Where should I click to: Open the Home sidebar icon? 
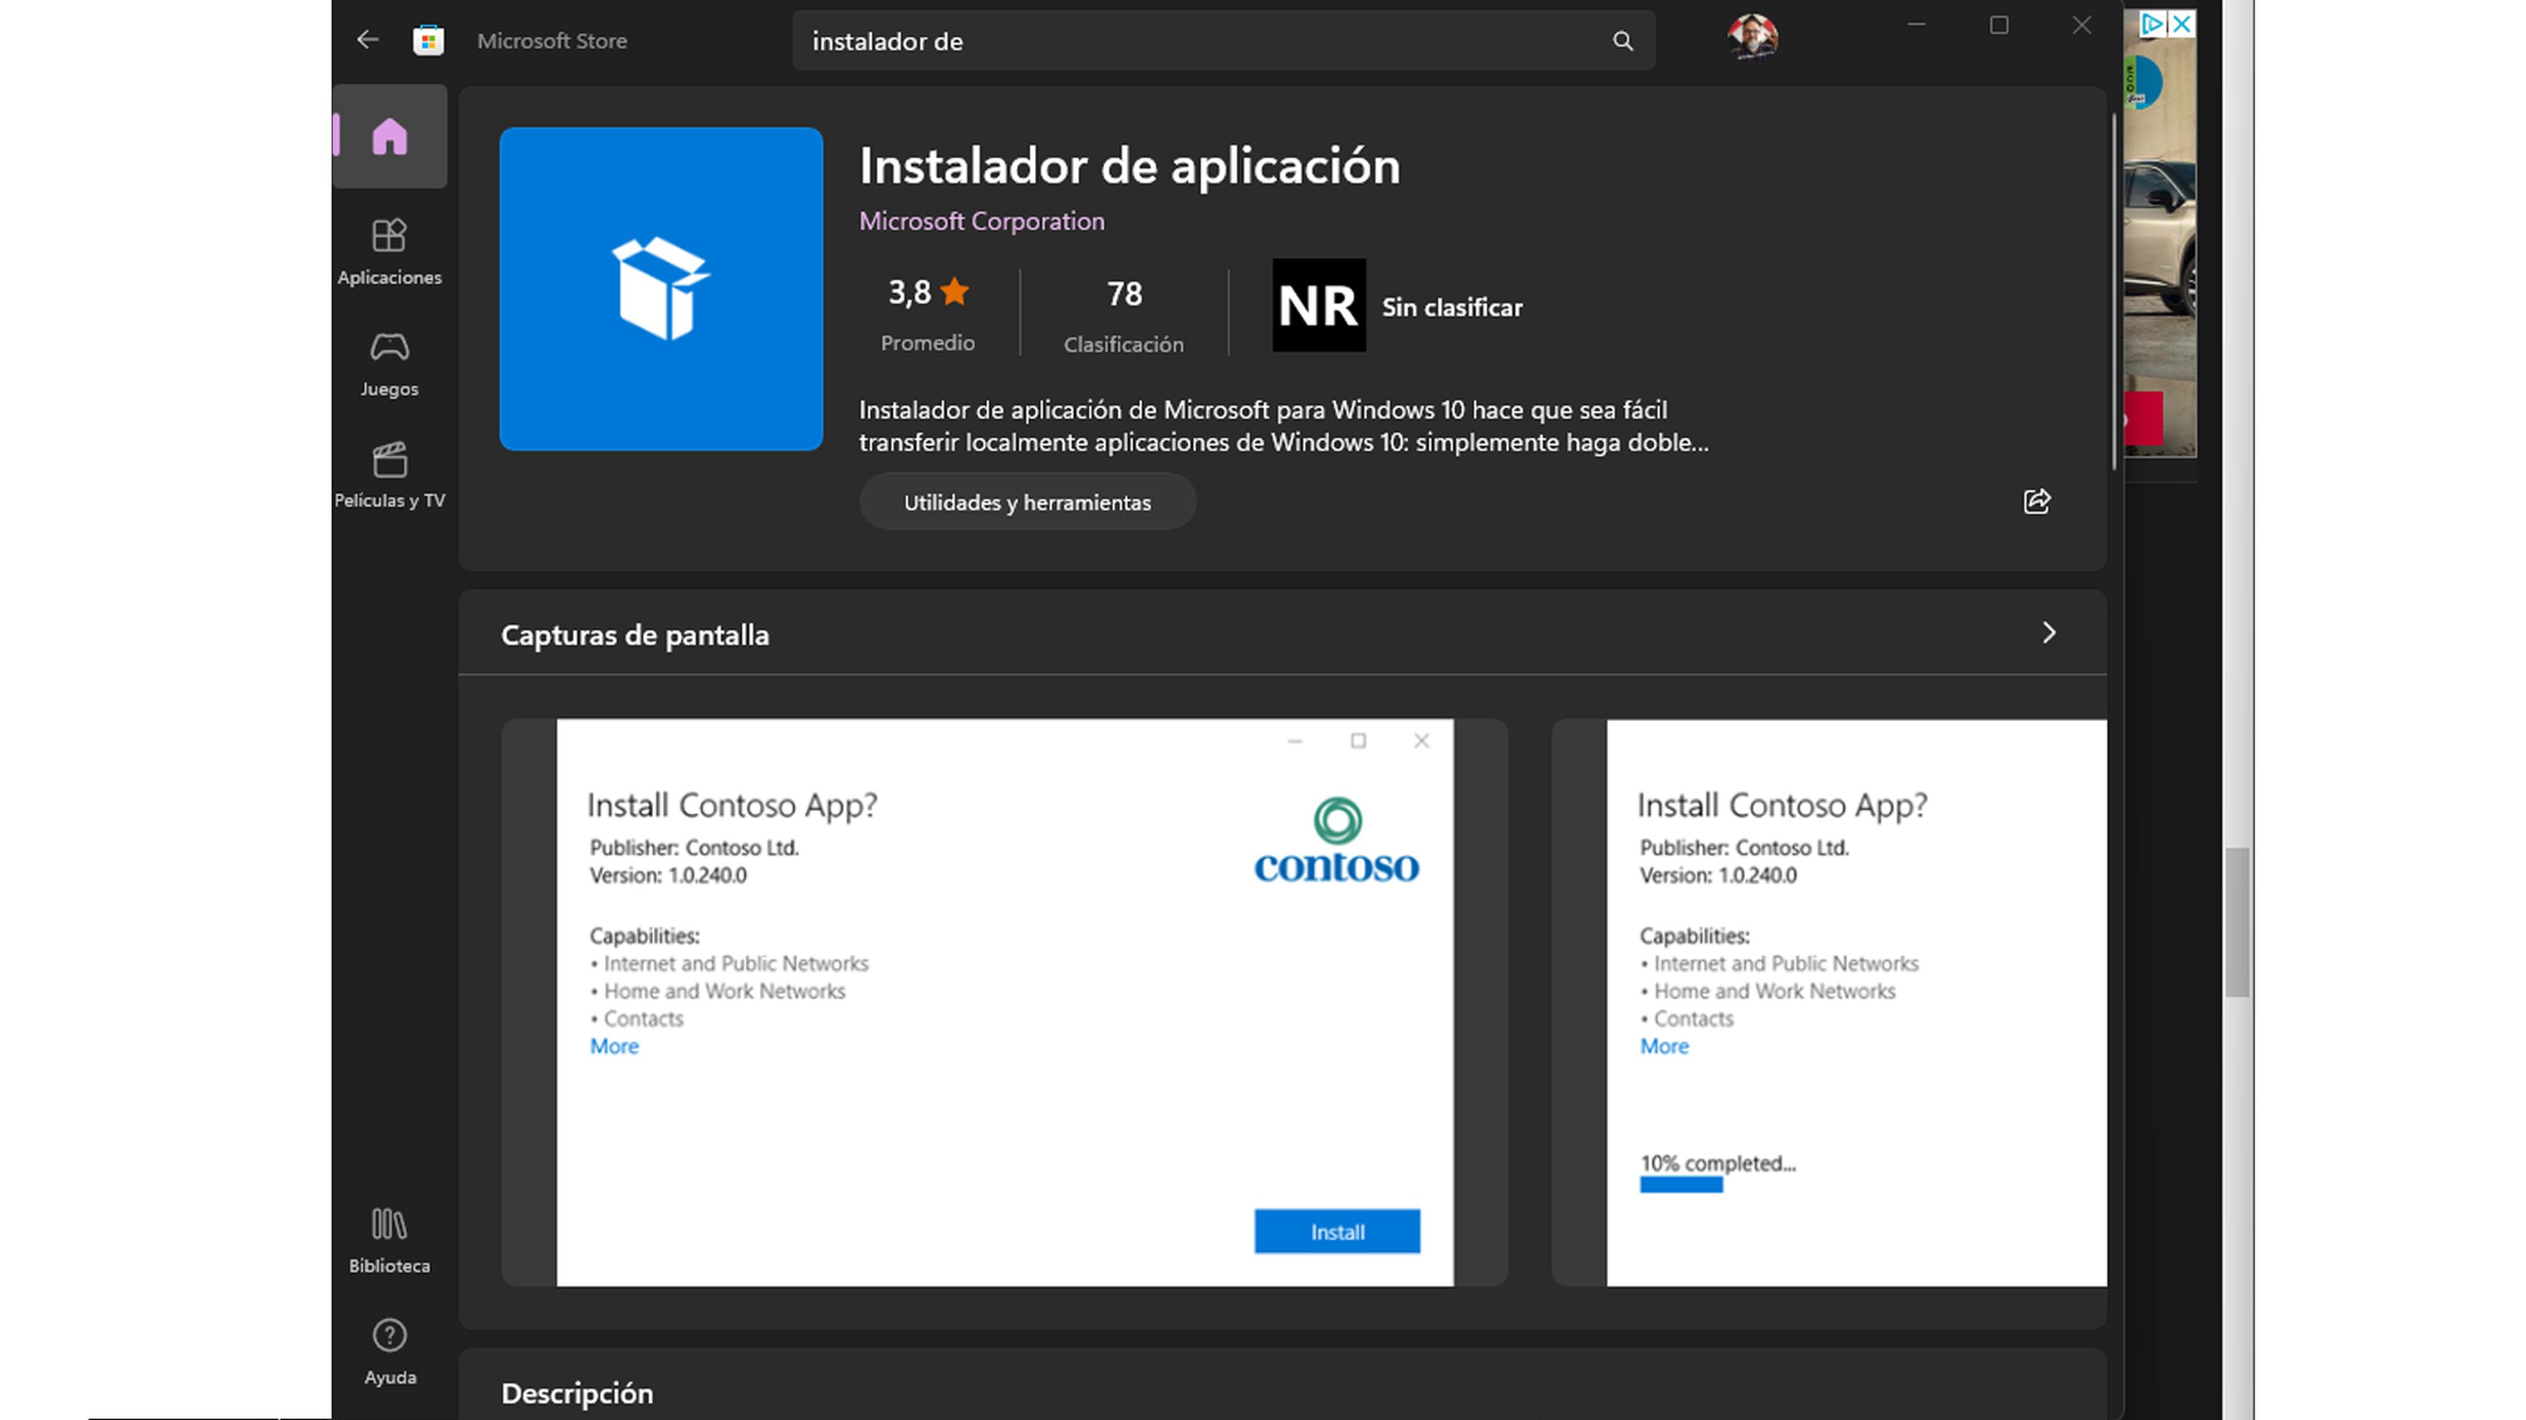click(x=389, y=136)
